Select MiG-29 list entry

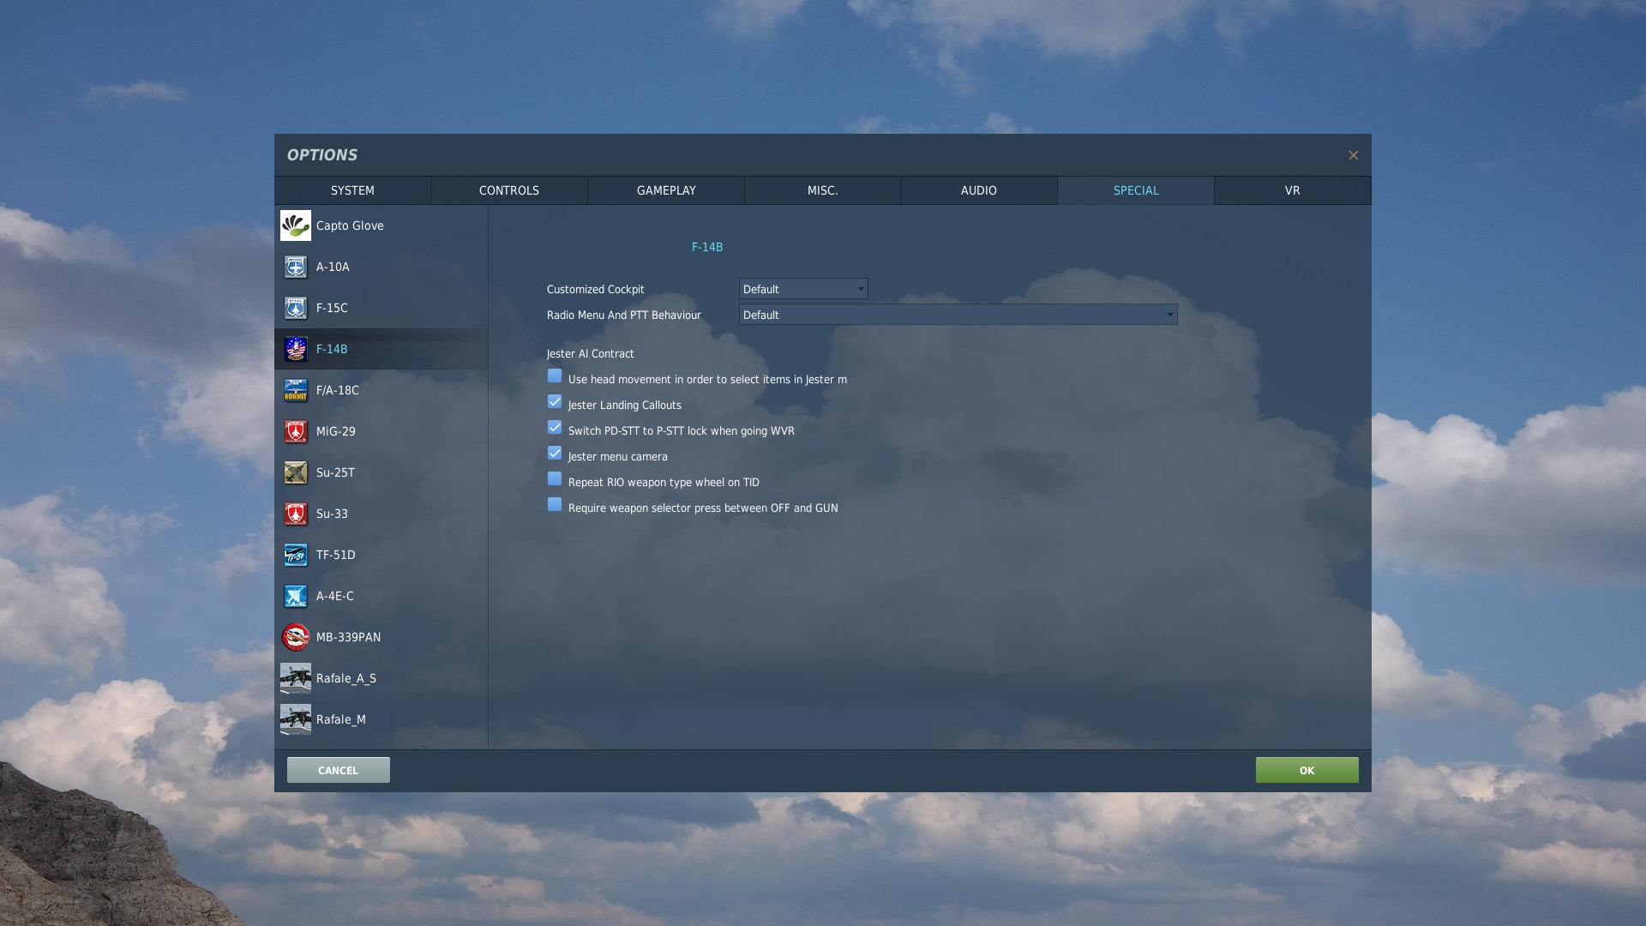(x=381, y=431)
